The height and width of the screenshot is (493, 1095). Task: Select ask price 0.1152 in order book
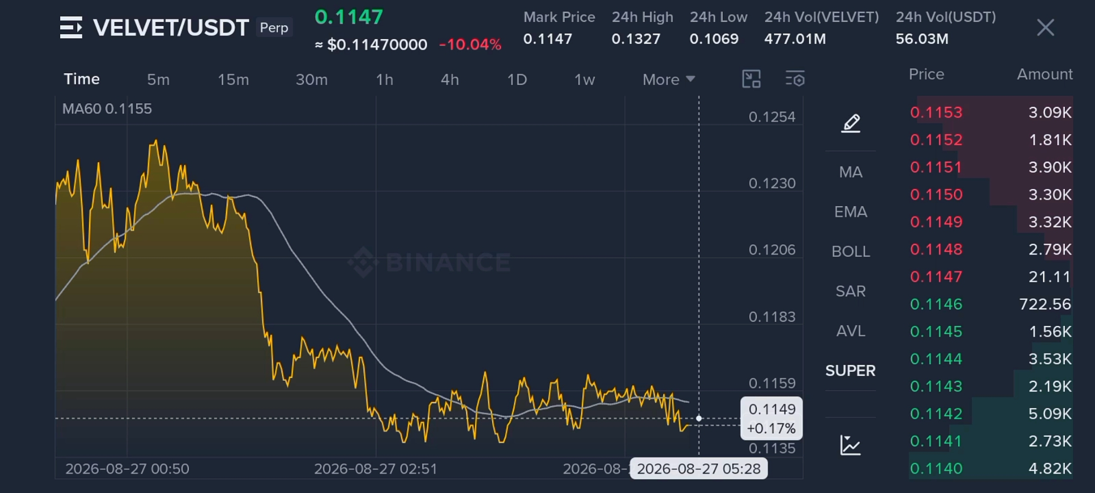pyautogui.click(x=936, y=140)
